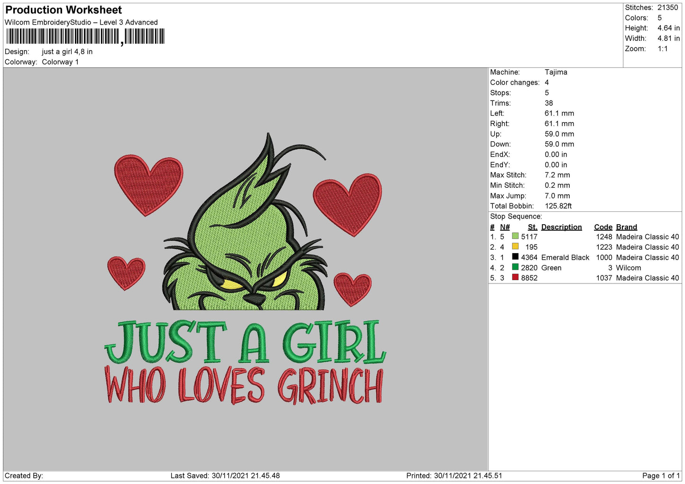This screenshot has height=484, width=685.
Task: Click the Max Stitch value 7.2 mm
Action: [557, 175]
